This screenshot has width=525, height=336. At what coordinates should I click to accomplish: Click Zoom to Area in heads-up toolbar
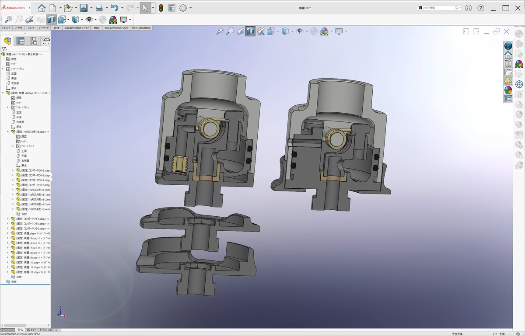[230, 31]
